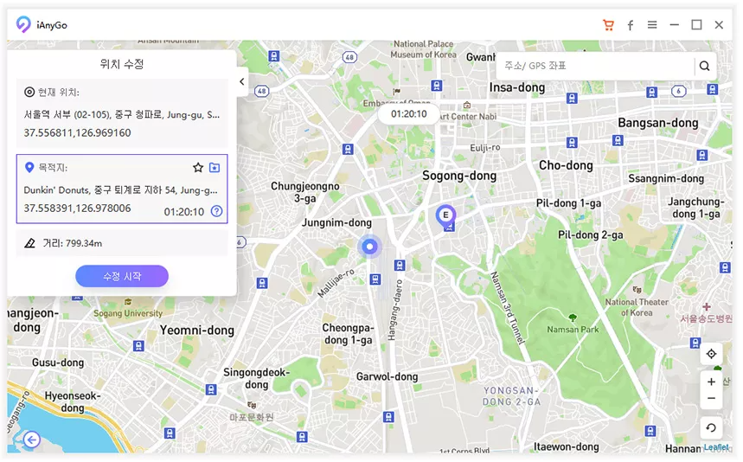Open the shopping cart purchase icon

click(608, 25)
